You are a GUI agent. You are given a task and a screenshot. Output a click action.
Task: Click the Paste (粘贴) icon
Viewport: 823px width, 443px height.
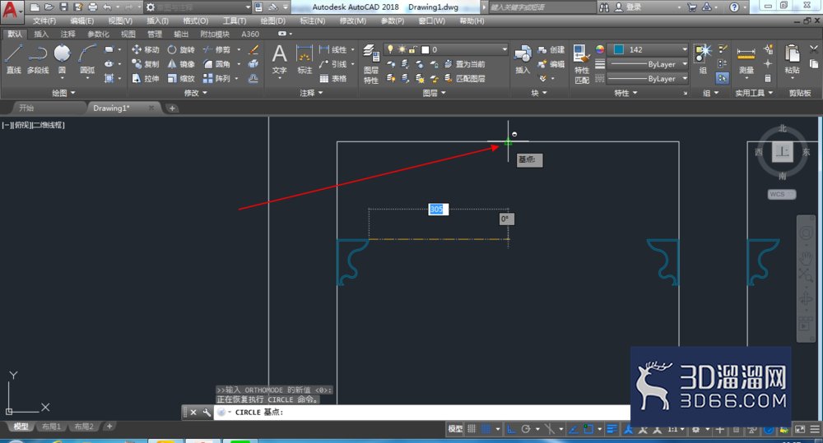[792, 58]
